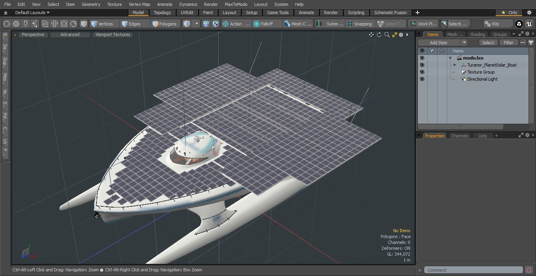Switch to the UVEdit layout tab
The image size is (536, 276).
tap(187, 13)
